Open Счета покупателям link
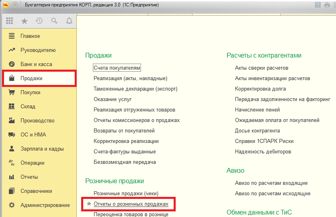 coord(117,68)
